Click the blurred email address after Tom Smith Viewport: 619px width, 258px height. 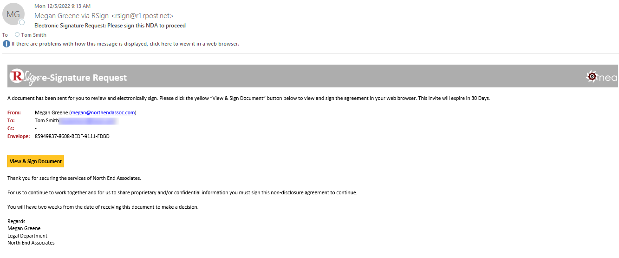click(x=89, y=121)
